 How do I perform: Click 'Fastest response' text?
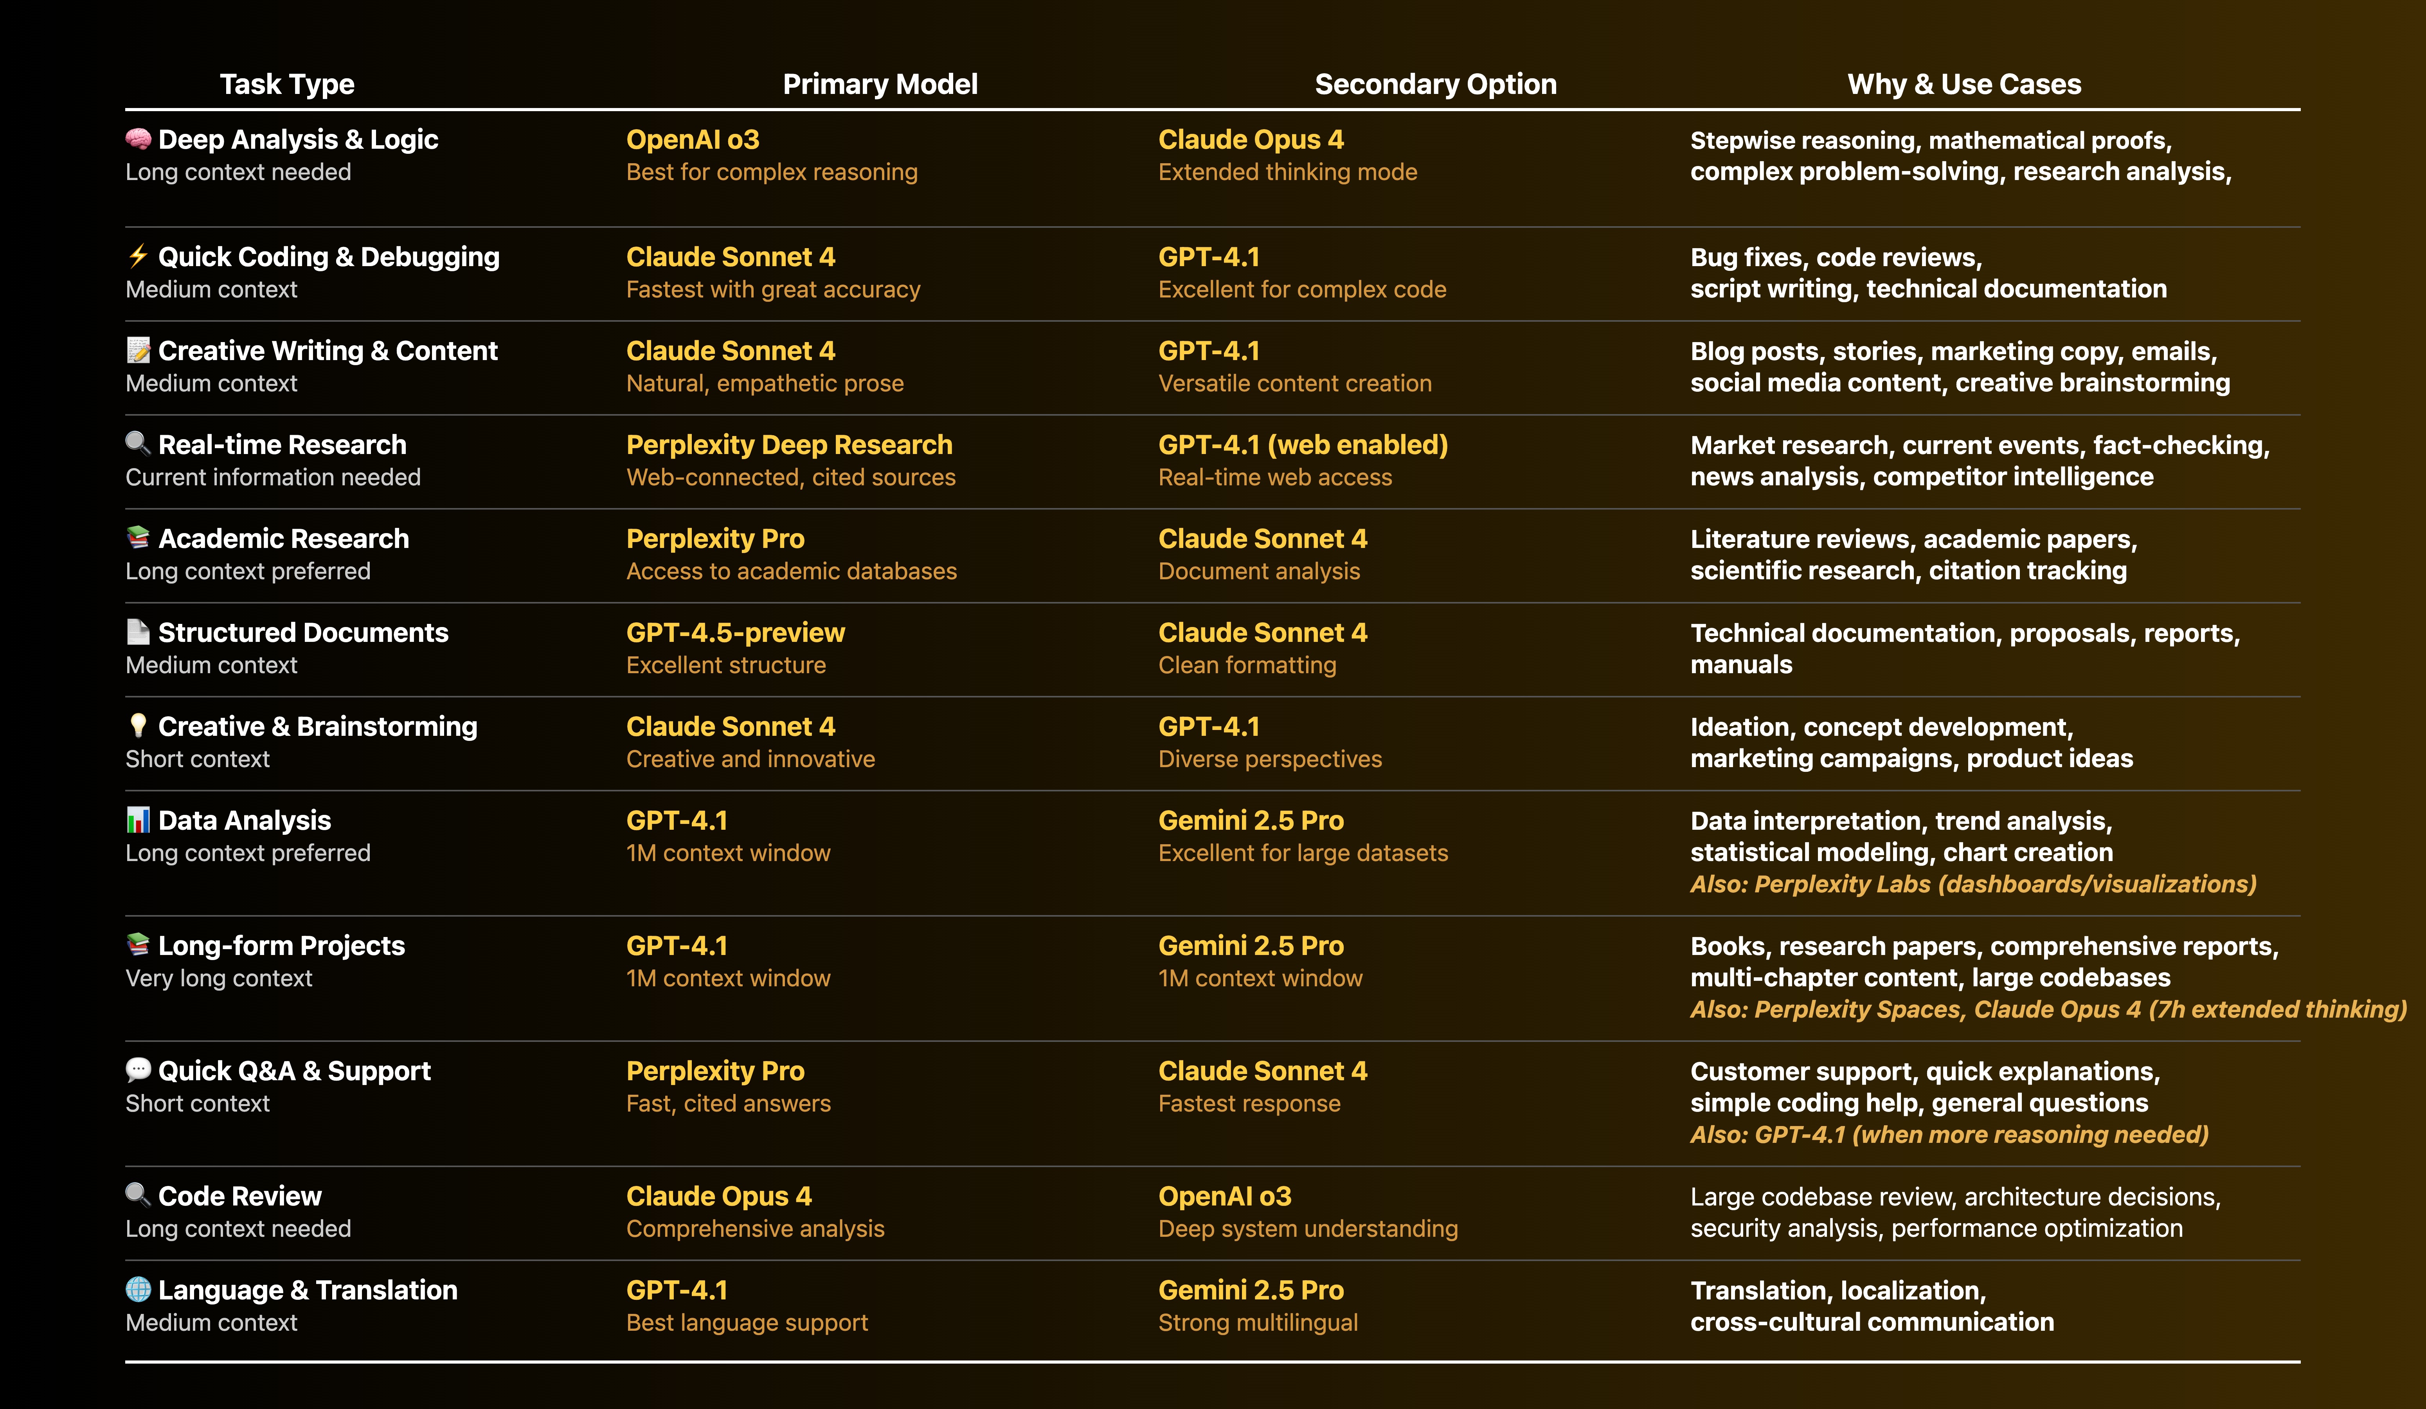(x=1249, y=1104)
